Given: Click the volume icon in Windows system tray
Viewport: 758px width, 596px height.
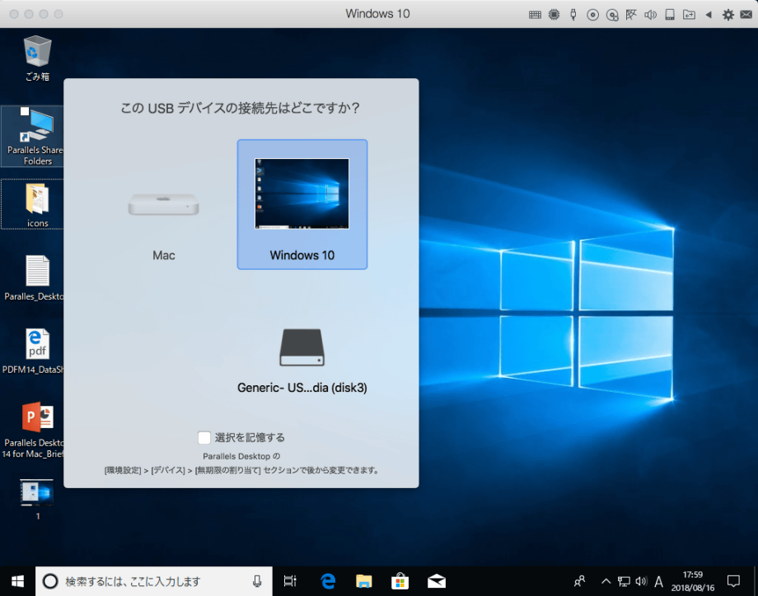Looking at the screenshot, I should pos(642,581).
